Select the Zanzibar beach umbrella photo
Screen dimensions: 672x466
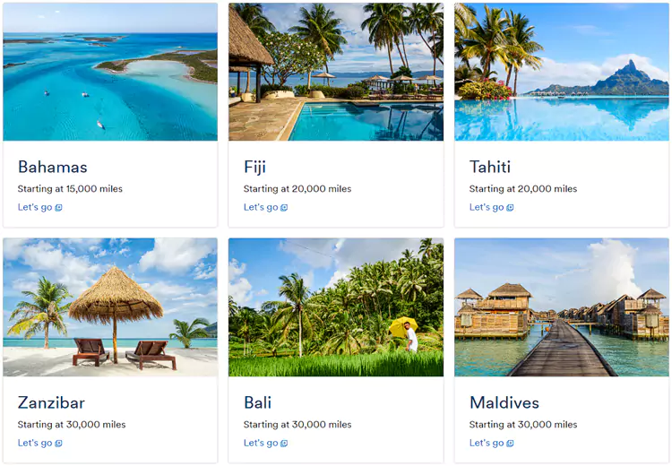pos(110,307)
